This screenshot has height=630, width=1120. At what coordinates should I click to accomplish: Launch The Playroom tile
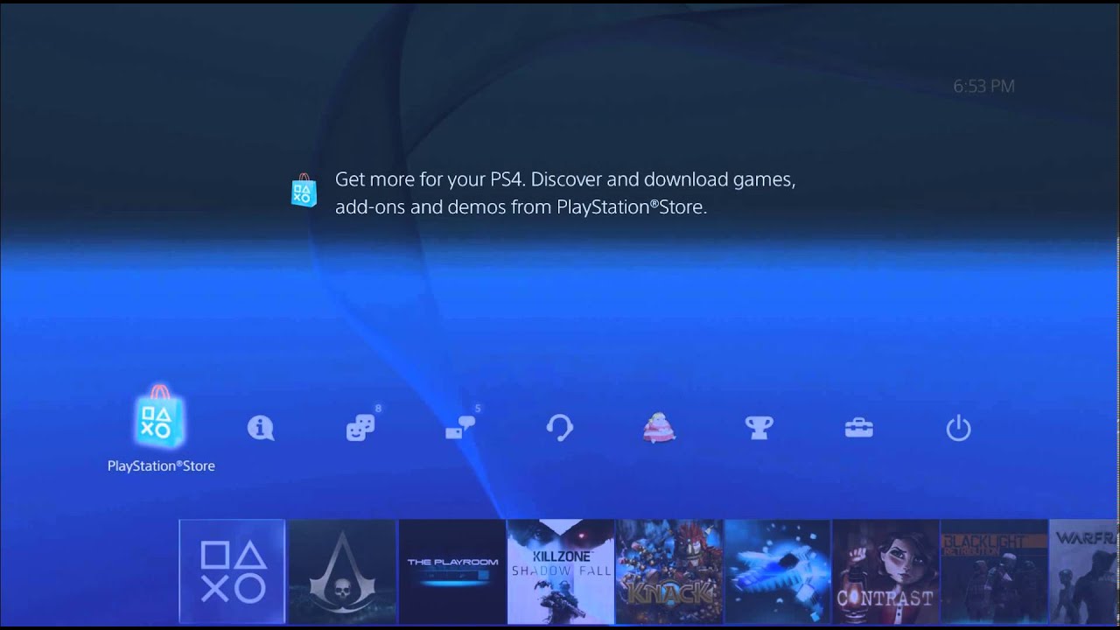tap(452, 571)
